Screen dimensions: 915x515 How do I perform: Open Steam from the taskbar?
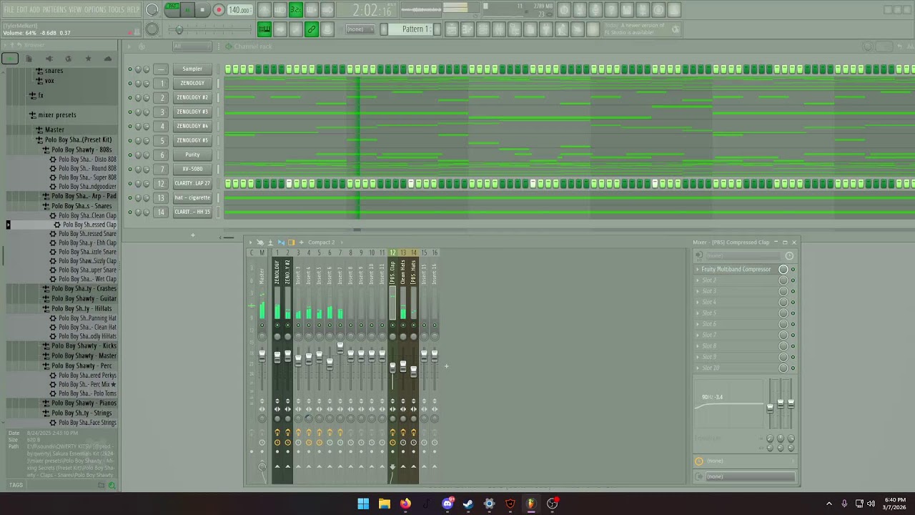click(468, 504)
